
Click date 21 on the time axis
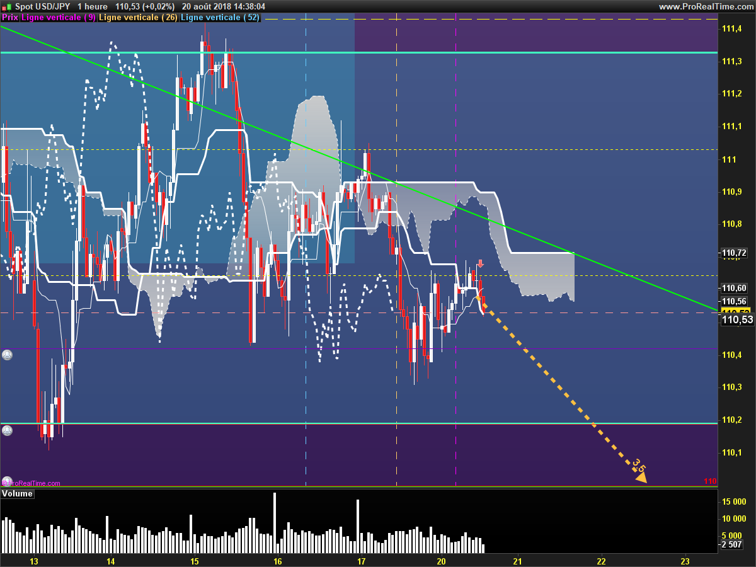pos(517,561)
